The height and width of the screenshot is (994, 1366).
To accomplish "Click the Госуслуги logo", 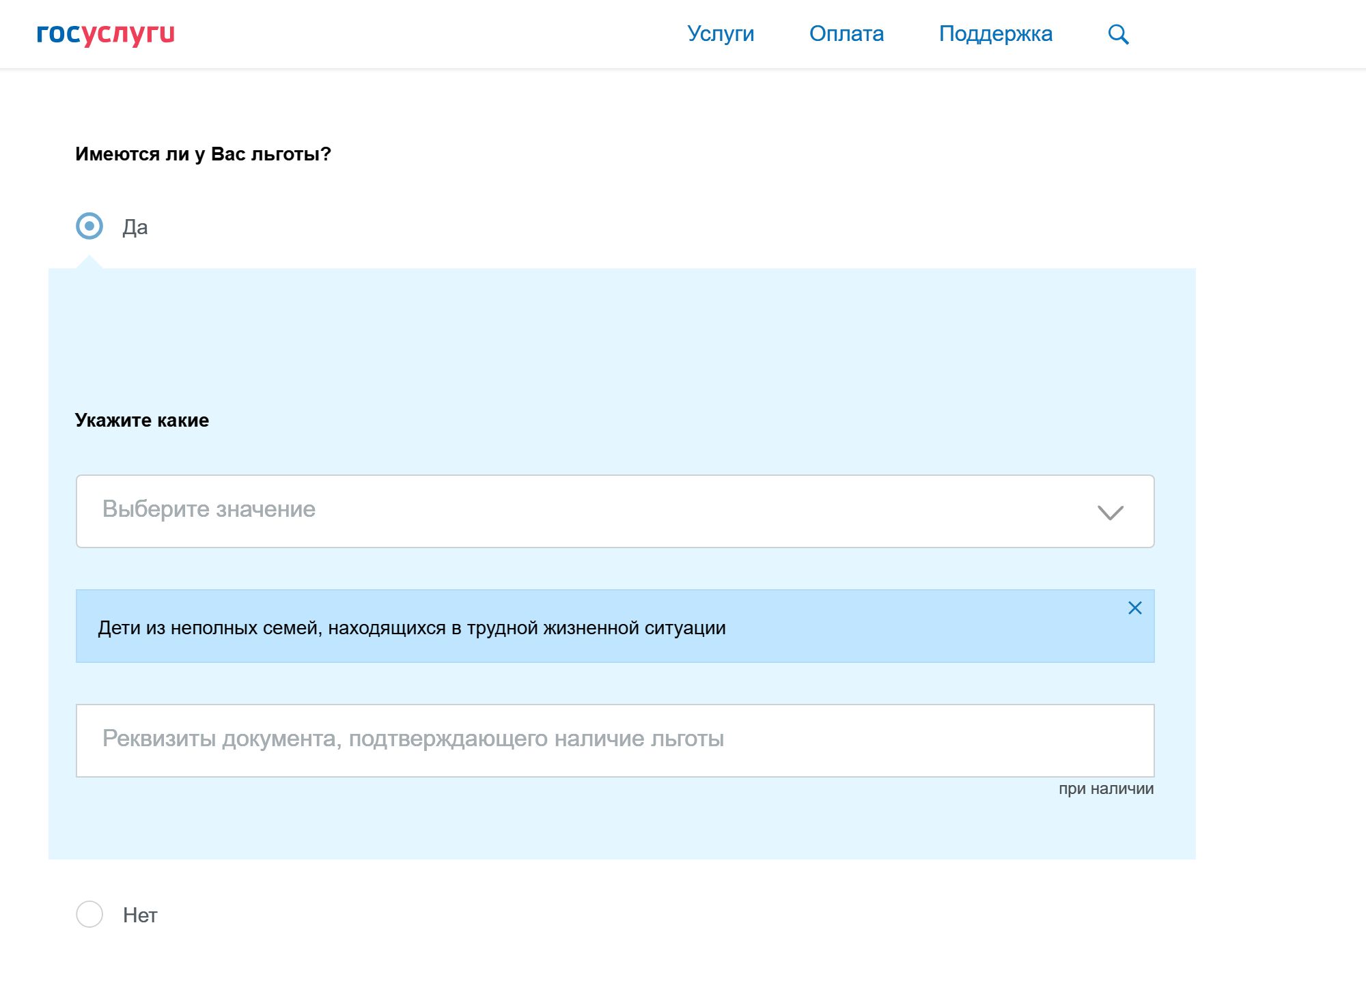I will pyautogui.click(x=106, y=33).
